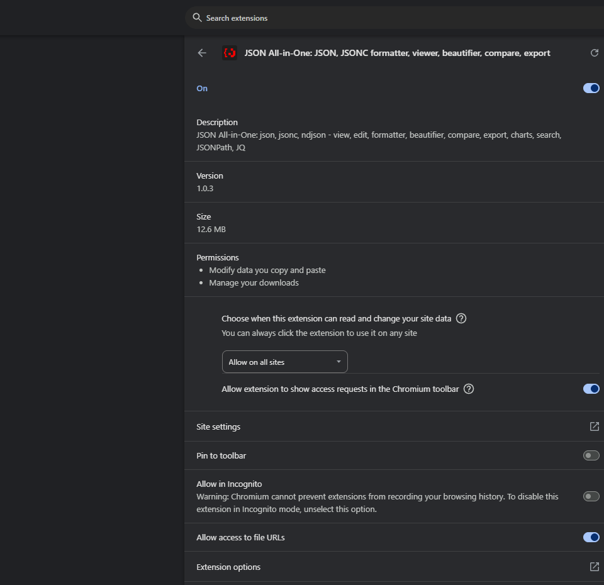Screen dimensions: 604x585
Task: Reload the extension with refresh icon
Action: [x=595, y=53]
